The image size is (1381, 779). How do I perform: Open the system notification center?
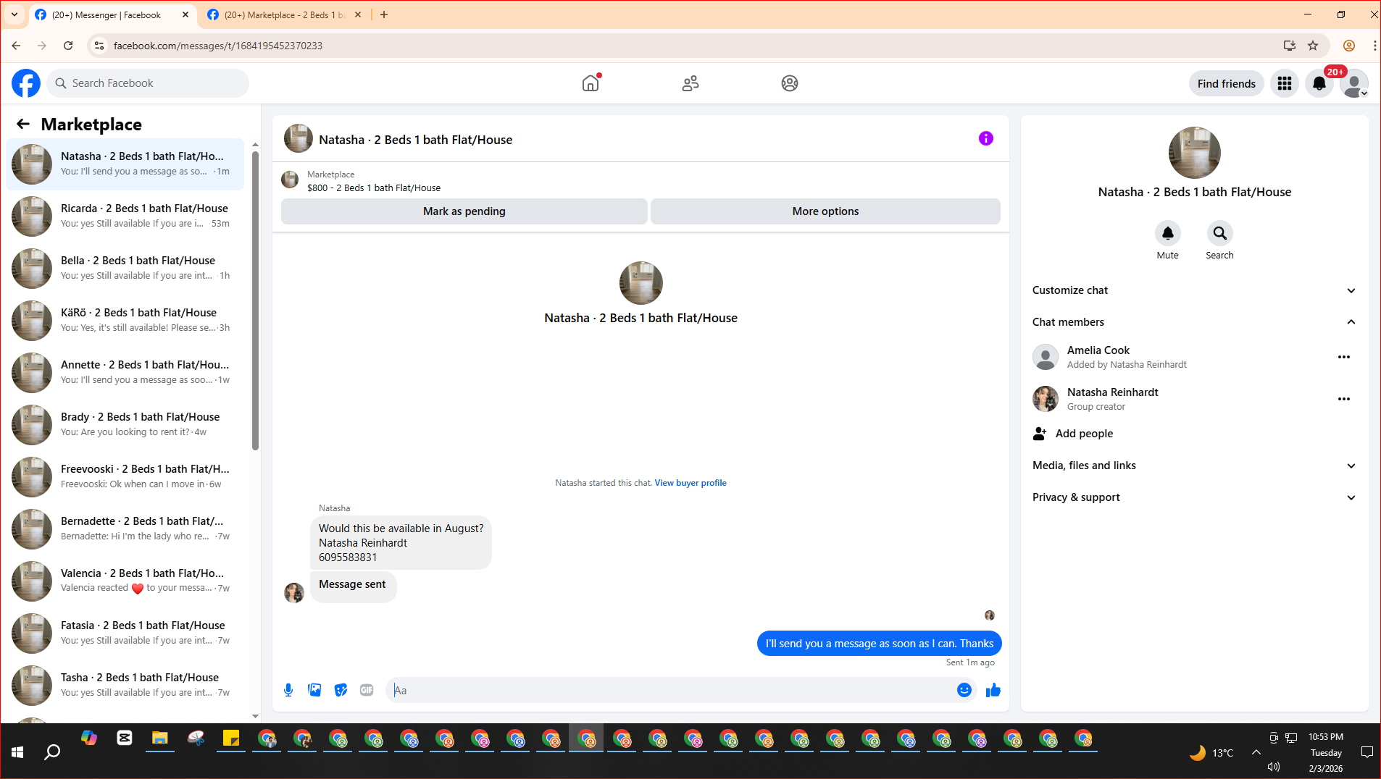(1367, 752)
